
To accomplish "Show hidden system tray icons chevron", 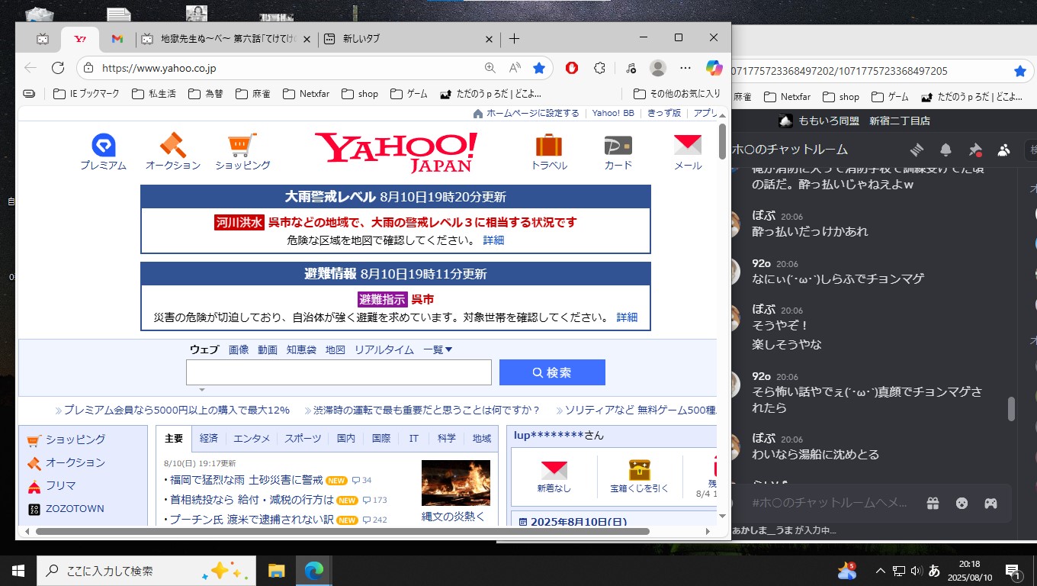I will [x=880, y=570].
